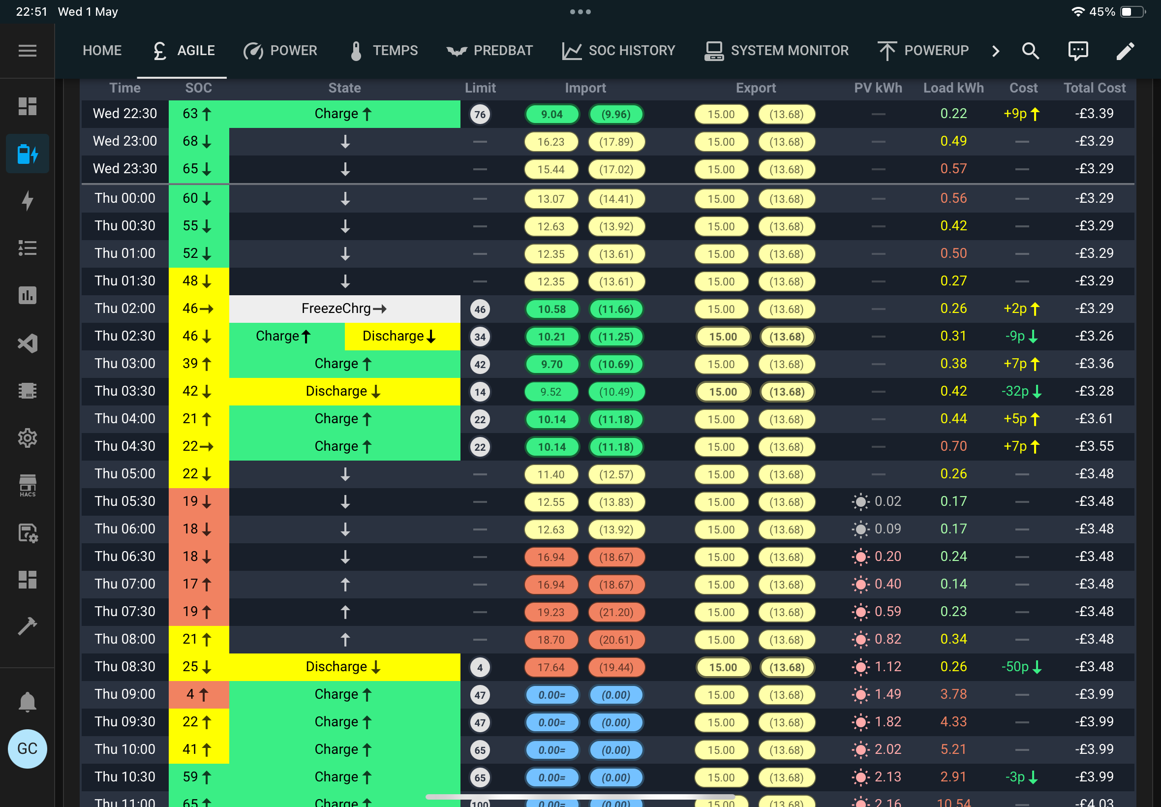Click the search magnifier icon
This screenshot has height=807, width=1161.
pyautogui.click(x=1030, y=51)
